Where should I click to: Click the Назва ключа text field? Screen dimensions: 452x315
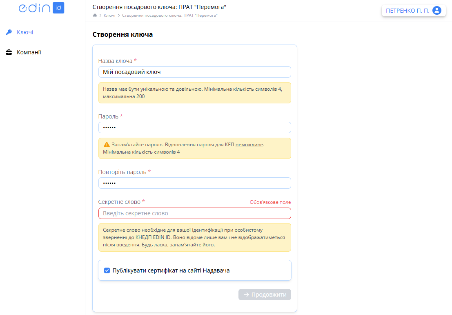(x=195, y=71)
